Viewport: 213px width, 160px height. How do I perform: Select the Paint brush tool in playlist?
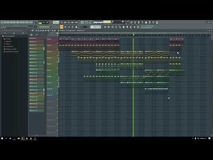(39, 30)
